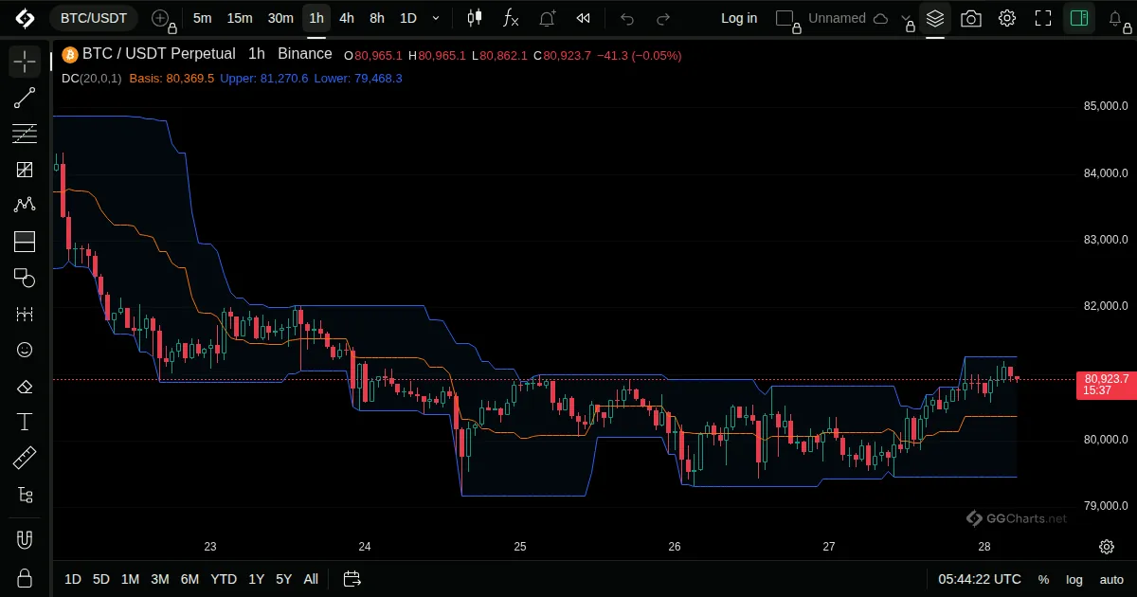The width and height of the screenshot is (1137, 597).
Task: Select the 1h timeframe
Action: 316,18
